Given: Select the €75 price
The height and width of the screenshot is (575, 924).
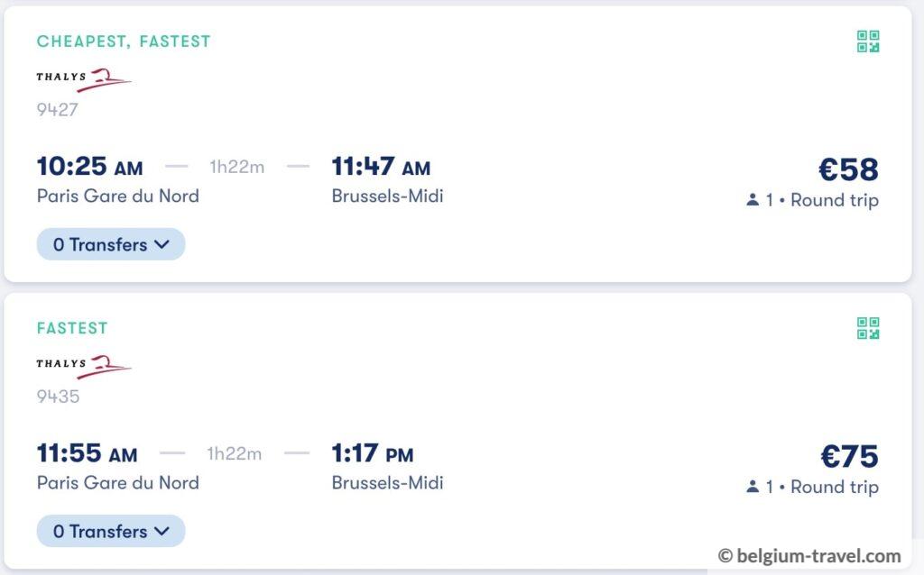Looking at the screenshot, I should [848, 456].
